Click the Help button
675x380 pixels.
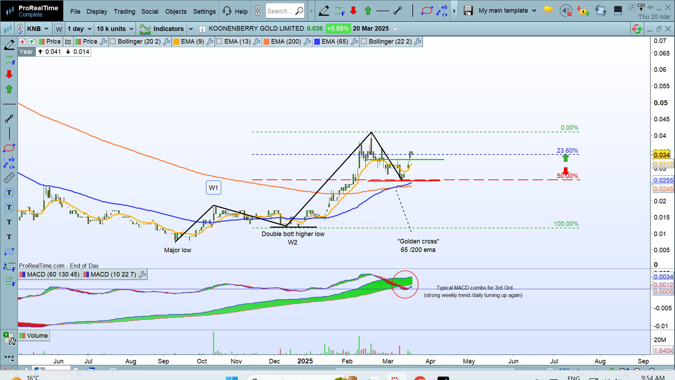point(236,11)
